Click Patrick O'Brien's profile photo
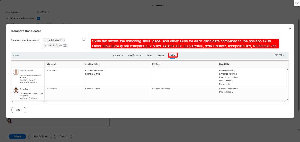Screen dimensions: 300x142 click(16, 72)
